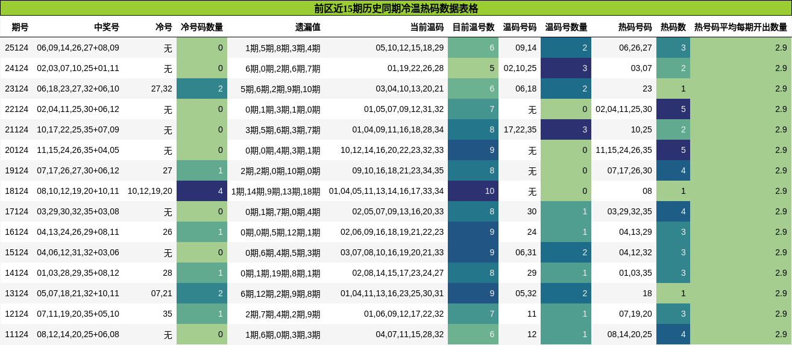792x345 pixels.
Task: Click winning numbers 02,03,07,10,25+01,11
Action: pos(78,68)
